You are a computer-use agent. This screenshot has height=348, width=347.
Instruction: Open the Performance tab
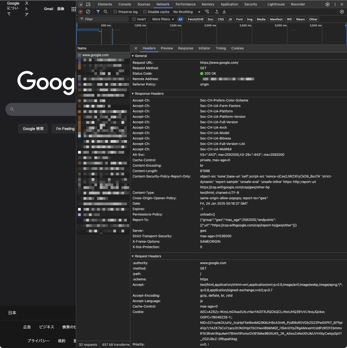(x=185, y=4)
